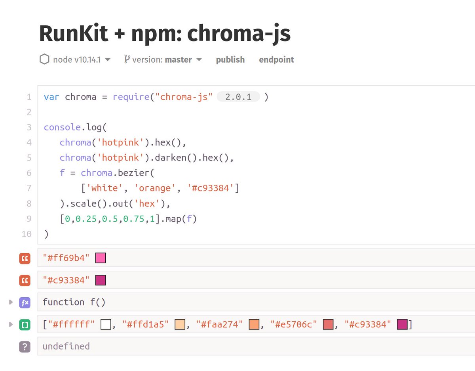
Task: Click the "#ffd1a5" value in the array
Action: [x=145, y=325]
